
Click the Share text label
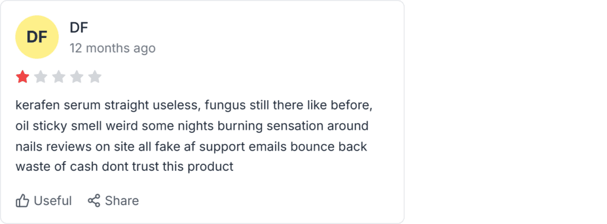[122, 201]
